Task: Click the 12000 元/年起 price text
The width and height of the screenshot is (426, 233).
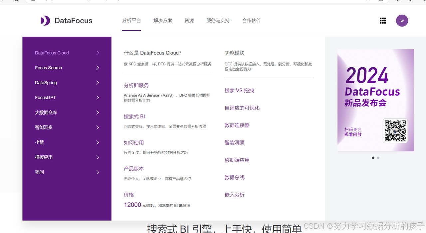Action: (157, 205)
